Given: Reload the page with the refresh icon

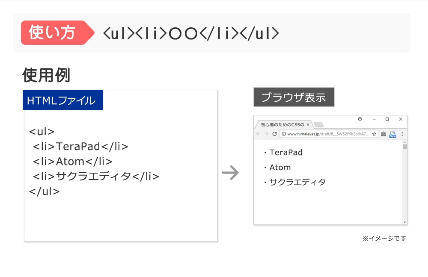Looking at the screenshot, I should (275, 134).
